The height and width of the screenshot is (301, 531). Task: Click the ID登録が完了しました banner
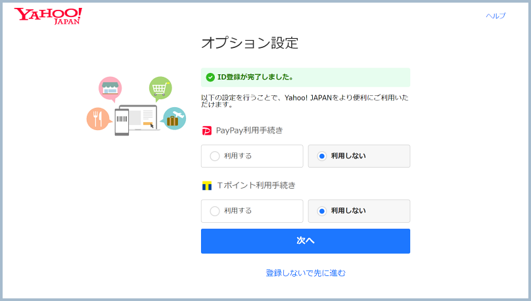(306, 77)
